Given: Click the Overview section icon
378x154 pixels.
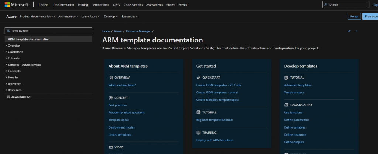Looking at the screenshot, I should [x=110, y=78].
